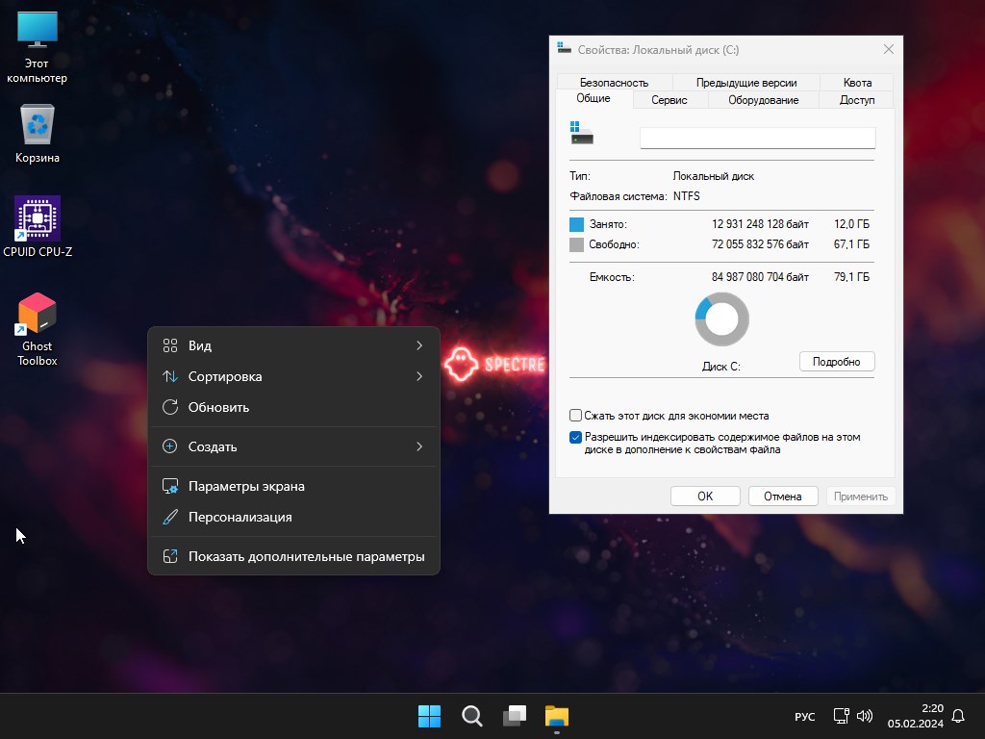The height and width of the screenshot is (739, 985).
Task: Expand the Вид submenu arrow
Action: pos(419,345)
